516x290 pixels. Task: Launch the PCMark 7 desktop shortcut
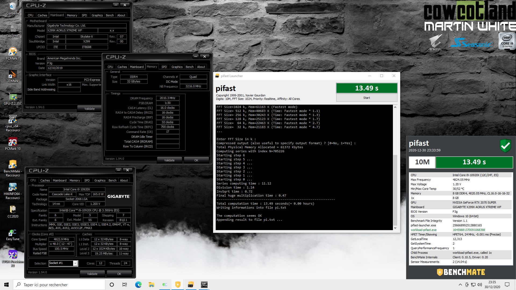[13, 53]
